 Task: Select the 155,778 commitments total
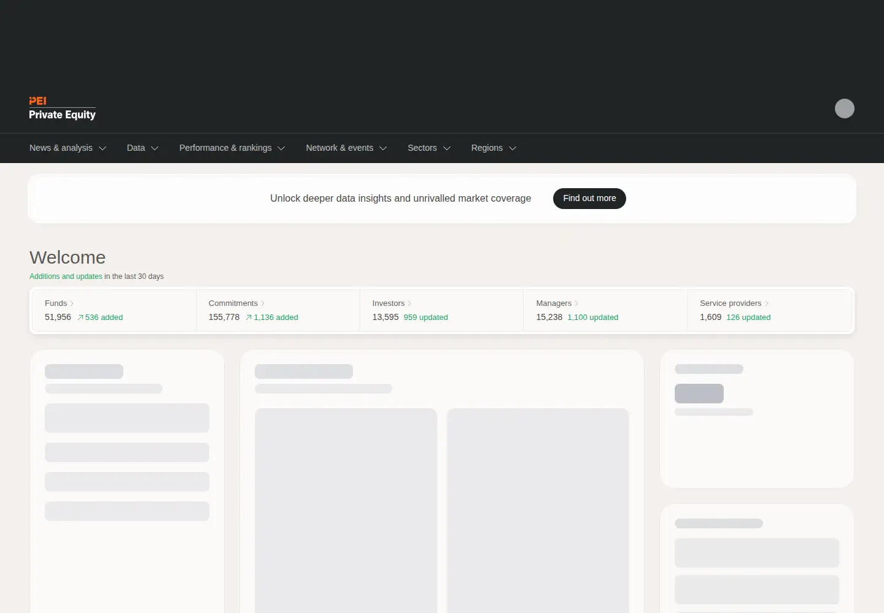[224, 318]
